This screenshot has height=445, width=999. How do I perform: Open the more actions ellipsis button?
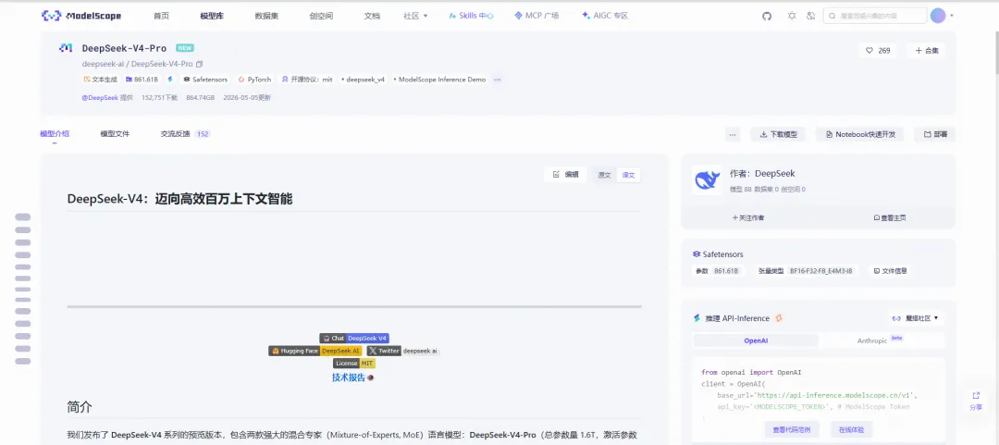733,134
